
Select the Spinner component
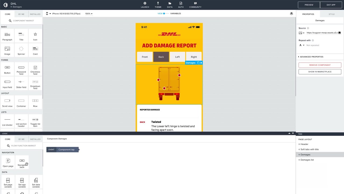point(21,50)
